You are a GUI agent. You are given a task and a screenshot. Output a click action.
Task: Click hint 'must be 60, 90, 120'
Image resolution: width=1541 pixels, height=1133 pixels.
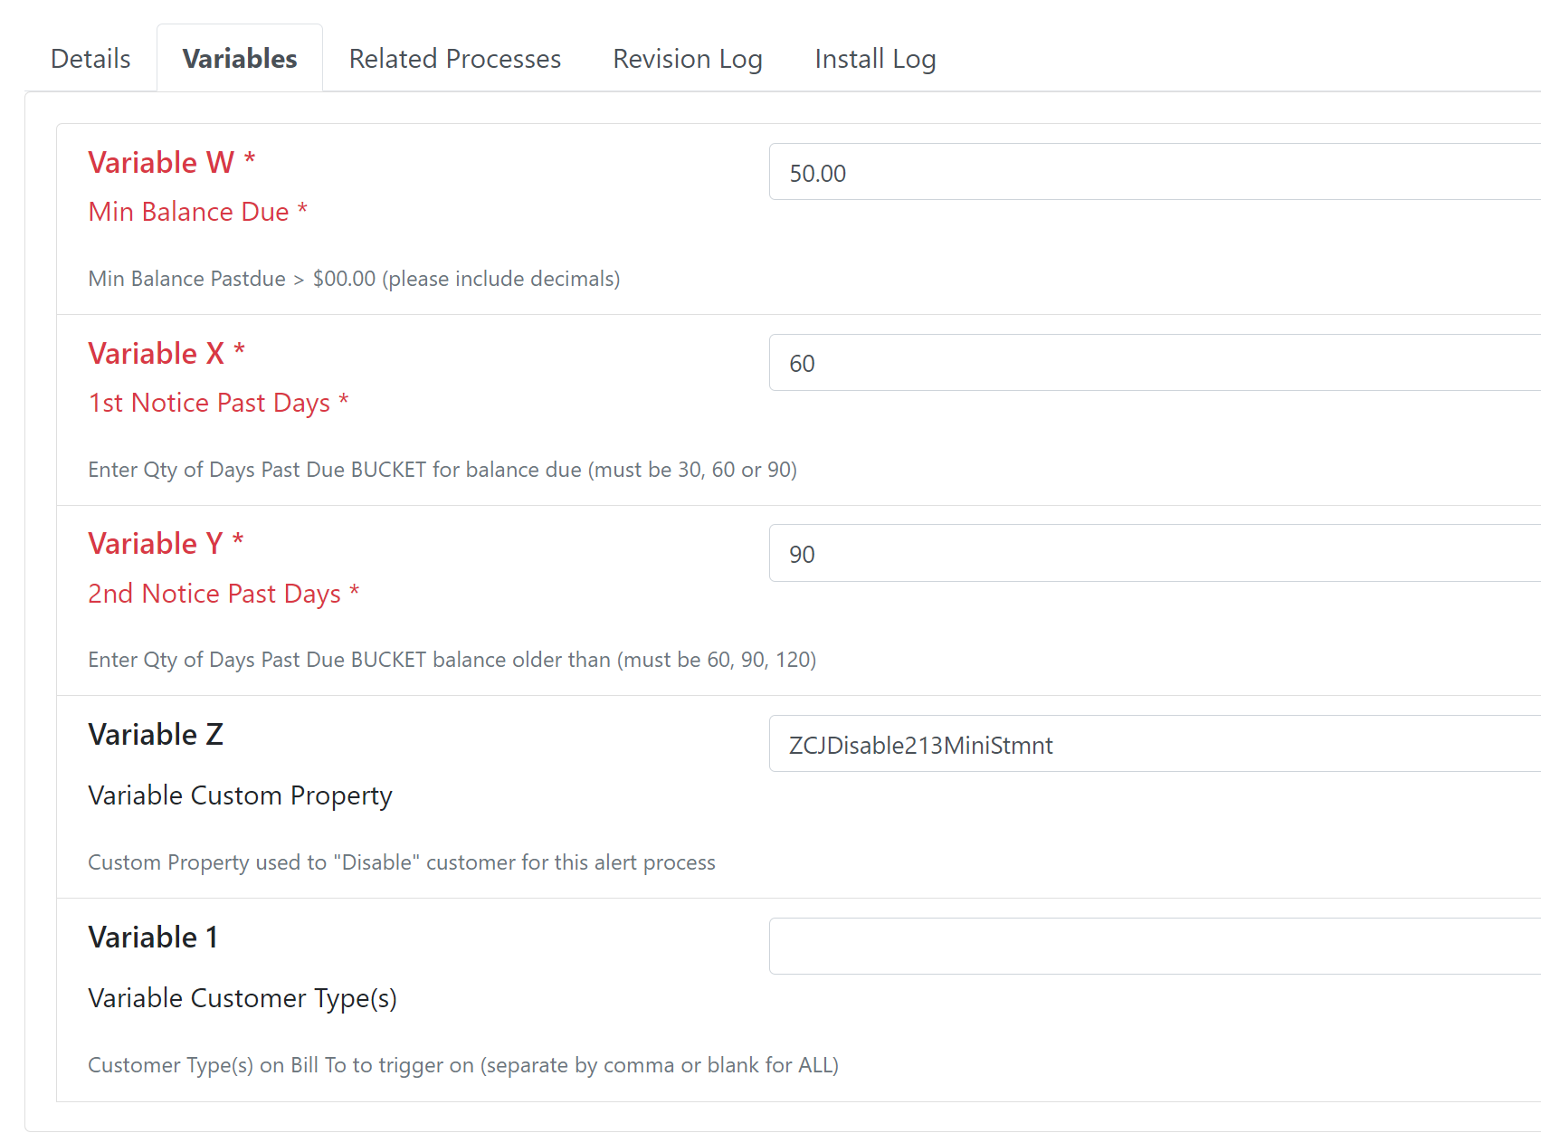[452, 660]
